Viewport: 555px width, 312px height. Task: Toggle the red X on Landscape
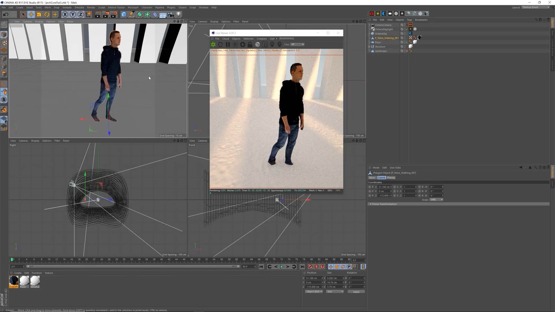pyautogui.click(x=407, y=51)
